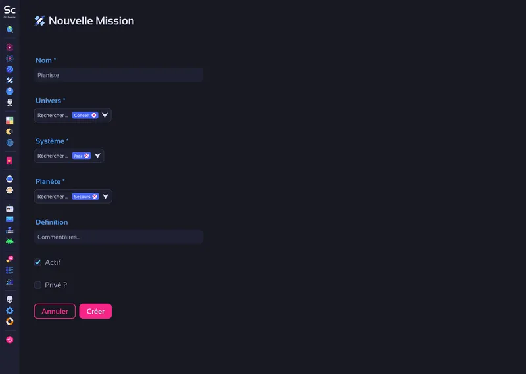Enable the Privé checkbox
This screenshot has height=374, width=526.
pos(38,285)
